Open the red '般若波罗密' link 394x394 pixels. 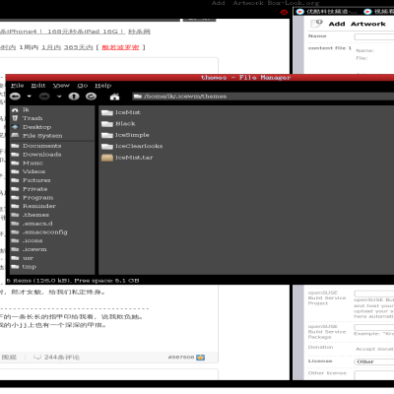point(120,47)
